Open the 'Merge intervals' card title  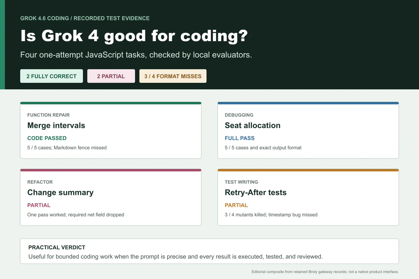(56, 125)
